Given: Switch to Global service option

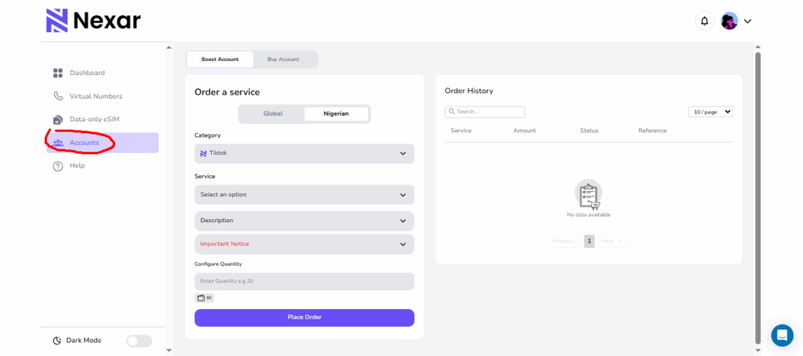Looking at the screenshot, I should point(272,113).
